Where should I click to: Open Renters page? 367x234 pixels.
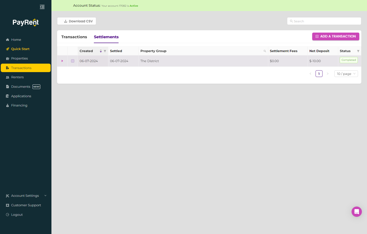click(x=26, y=77)
